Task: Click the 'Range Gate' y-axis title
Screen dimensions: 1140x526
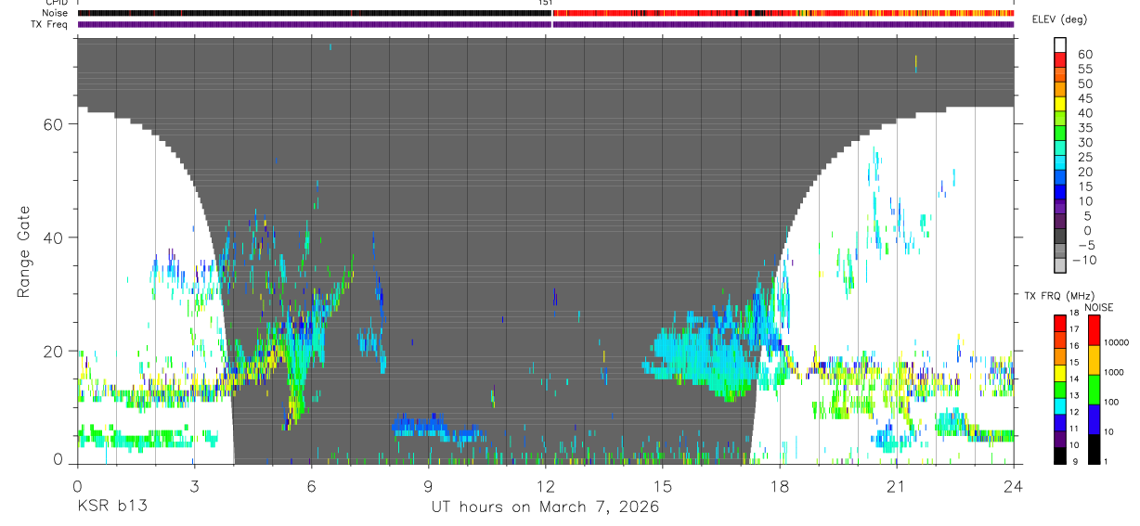Action: (x=24, y=251)
